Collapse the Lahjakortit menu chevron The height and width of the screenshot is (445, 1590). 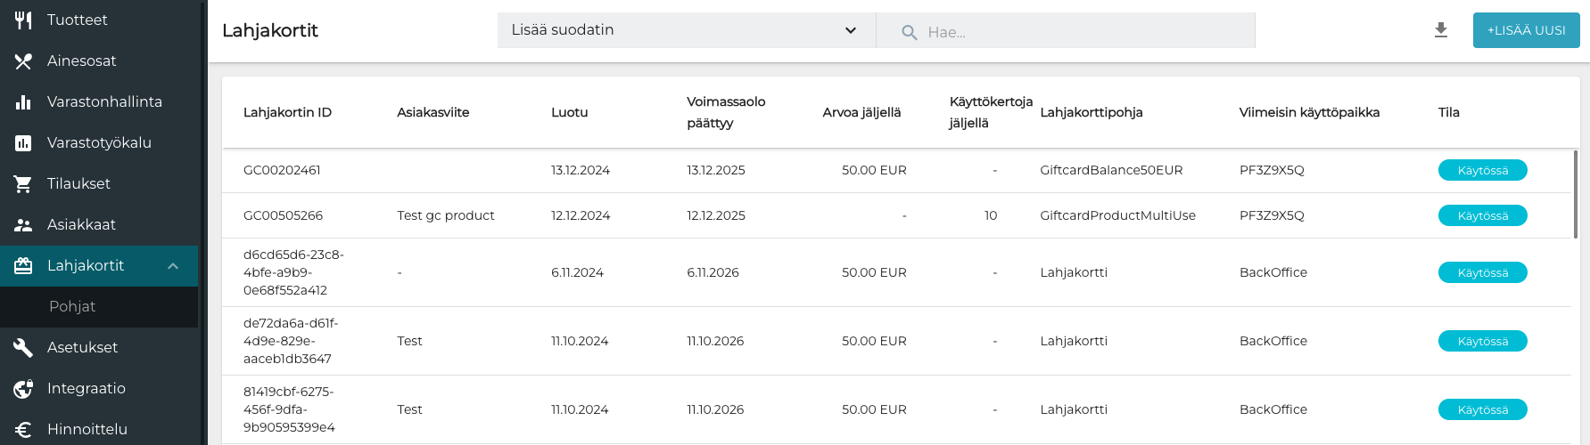(x=173, y=265)
